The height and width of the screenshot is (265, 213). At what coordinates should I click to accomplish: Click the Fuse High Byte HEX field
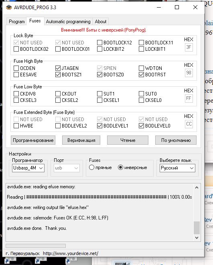pos(189,73)
